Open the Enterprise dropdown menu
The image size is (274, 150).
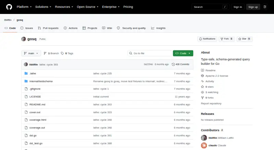[111, 7]
